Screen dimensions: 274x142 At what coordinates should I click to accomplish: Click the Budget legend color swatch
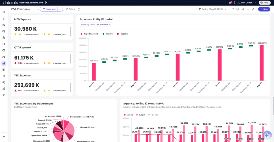point(137,115)
